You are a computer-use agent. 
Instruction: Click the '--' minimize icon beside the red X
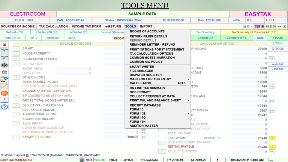coord(279,27)
